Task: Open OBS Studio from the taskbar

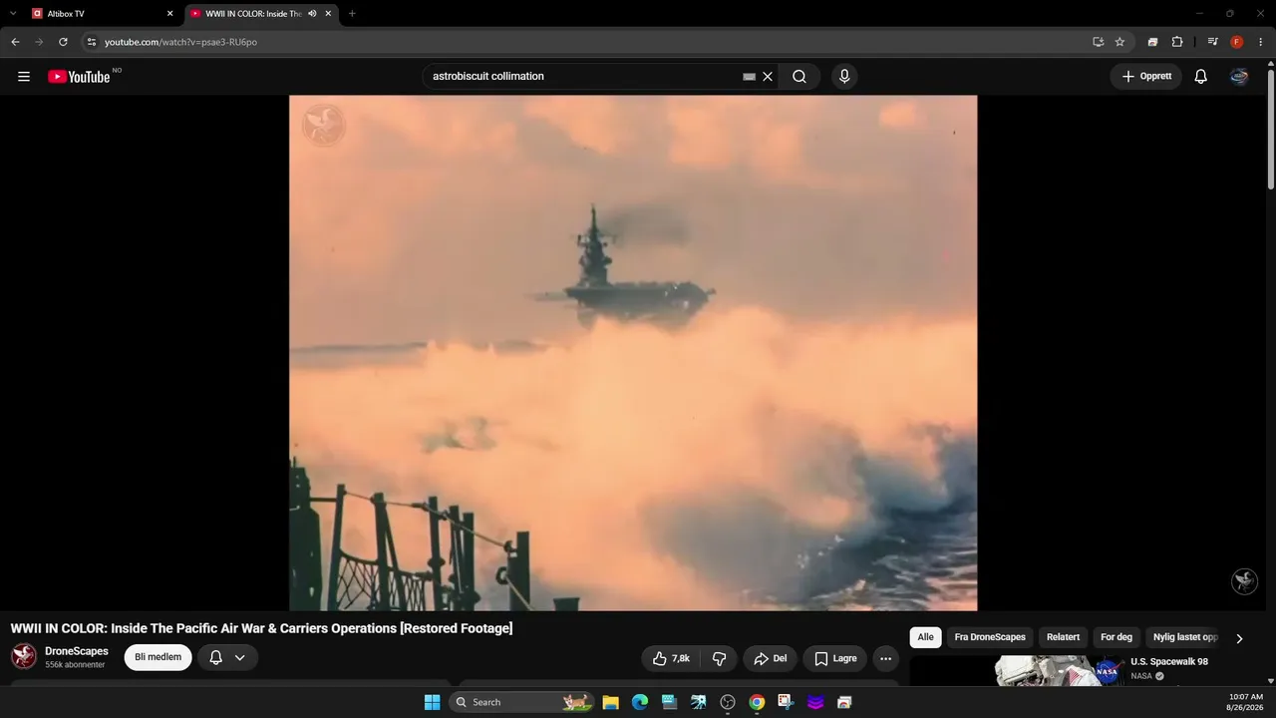Action: [728, 702]
